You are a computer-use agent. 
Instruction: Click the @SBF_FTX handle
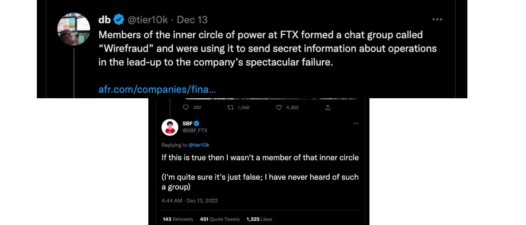pos(195,130)
